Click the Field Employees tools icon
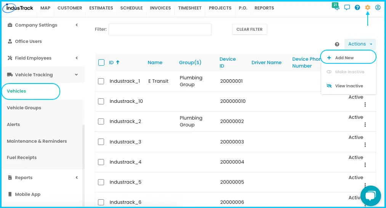The height and width of the screenshot is (208, 386). 10,58
